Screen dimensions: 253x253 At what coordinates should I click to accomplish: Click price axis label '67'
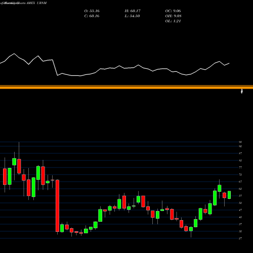point(240,182)
